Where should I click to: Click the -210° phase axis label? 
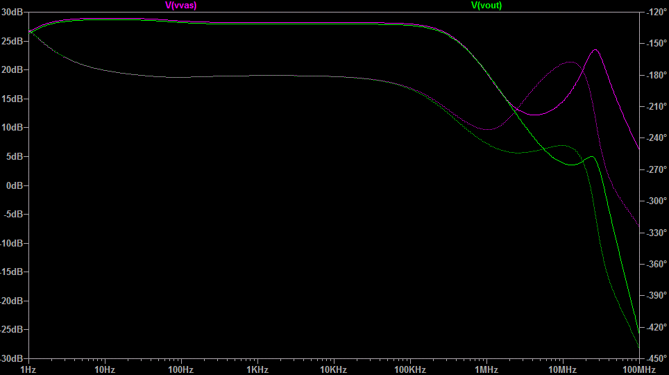657,106
